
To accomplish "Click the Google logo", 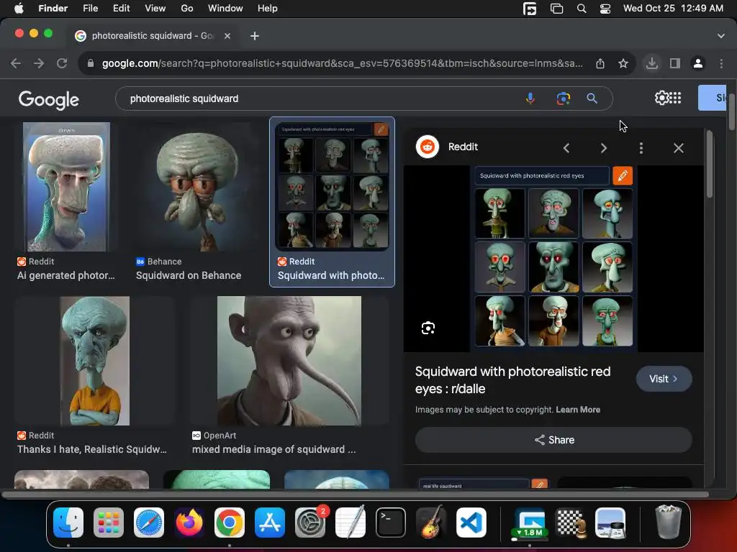I will [x=49, y=99].
